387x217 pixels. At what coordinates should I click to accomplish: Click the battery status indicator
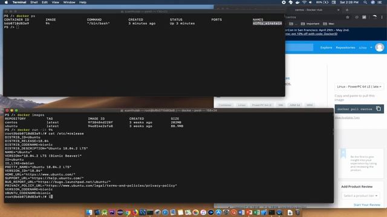322,2
